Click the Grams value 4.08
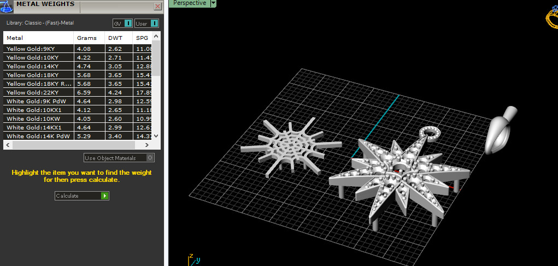558x266 pixels. point(83,49)
